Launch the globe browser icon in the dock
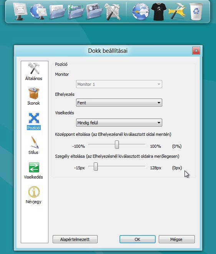Image resolution: width=216 pixels, height=254 pixels. [140, 12]
